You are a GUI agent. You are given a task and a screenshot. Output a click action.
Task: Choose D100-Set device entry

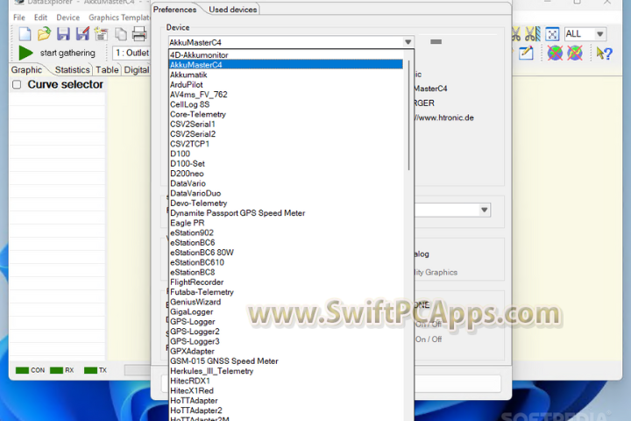point(286,163)
